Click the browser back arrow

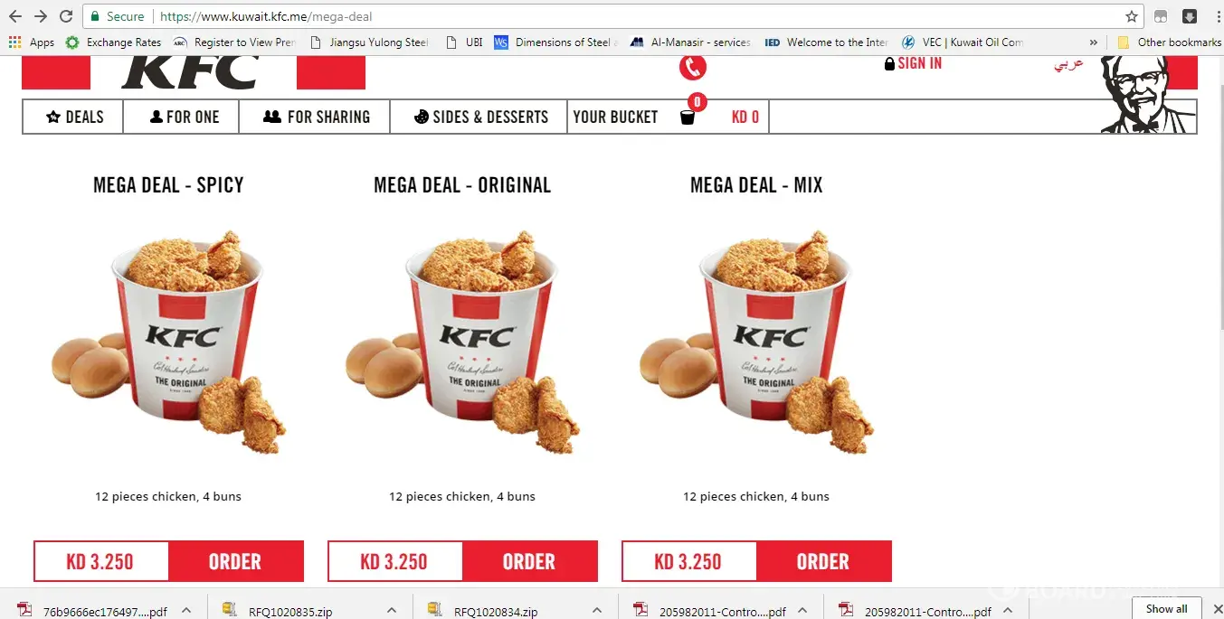click(x=15, y=16)
